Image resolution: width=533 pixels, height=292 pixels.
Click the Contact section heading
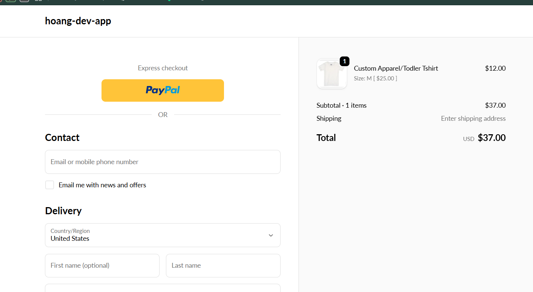click(62, 138)
